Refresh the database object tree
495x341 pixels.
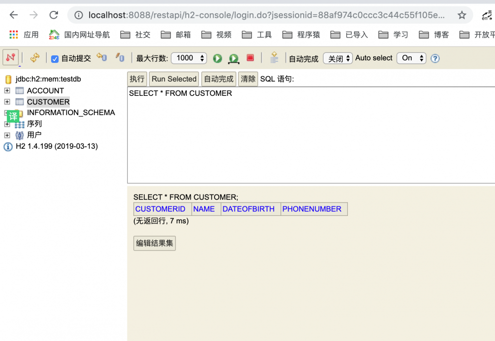(x=34, y=58)
